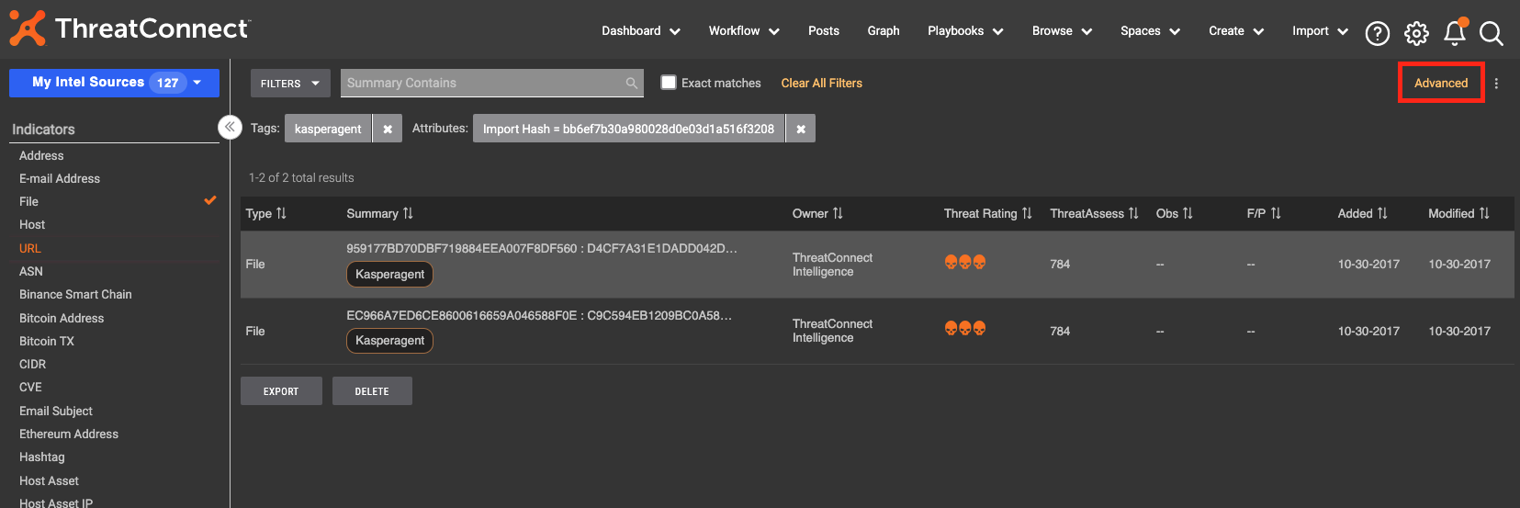Go to Posts
This screenshot has width=1520, height=508.
[x=824, y=30]
